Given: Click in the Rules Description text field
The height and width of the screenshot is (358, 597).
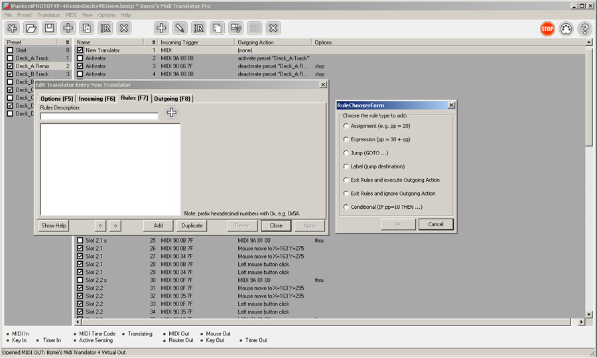Looking at the screenshot, I should (x=99, y=116).
